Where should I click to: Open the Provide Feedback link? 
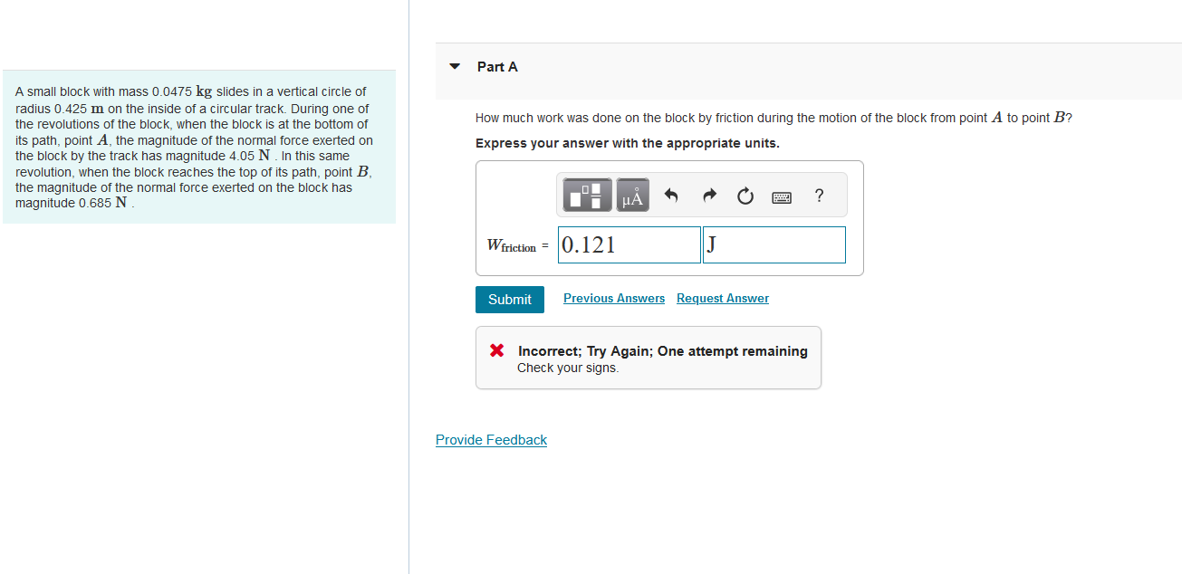coord(491,440)
